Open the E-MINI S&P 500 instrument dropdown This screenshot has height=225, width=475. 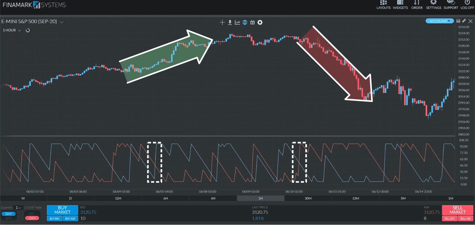click(x=61, y=22)
